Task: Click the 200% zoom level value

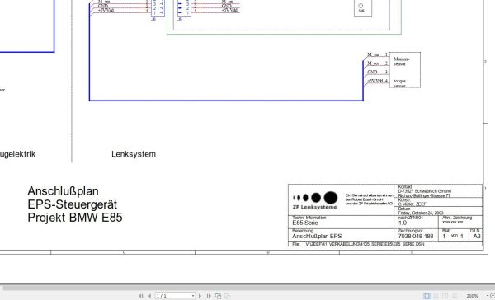Action: pyautogui.click(x=473, y=296)
